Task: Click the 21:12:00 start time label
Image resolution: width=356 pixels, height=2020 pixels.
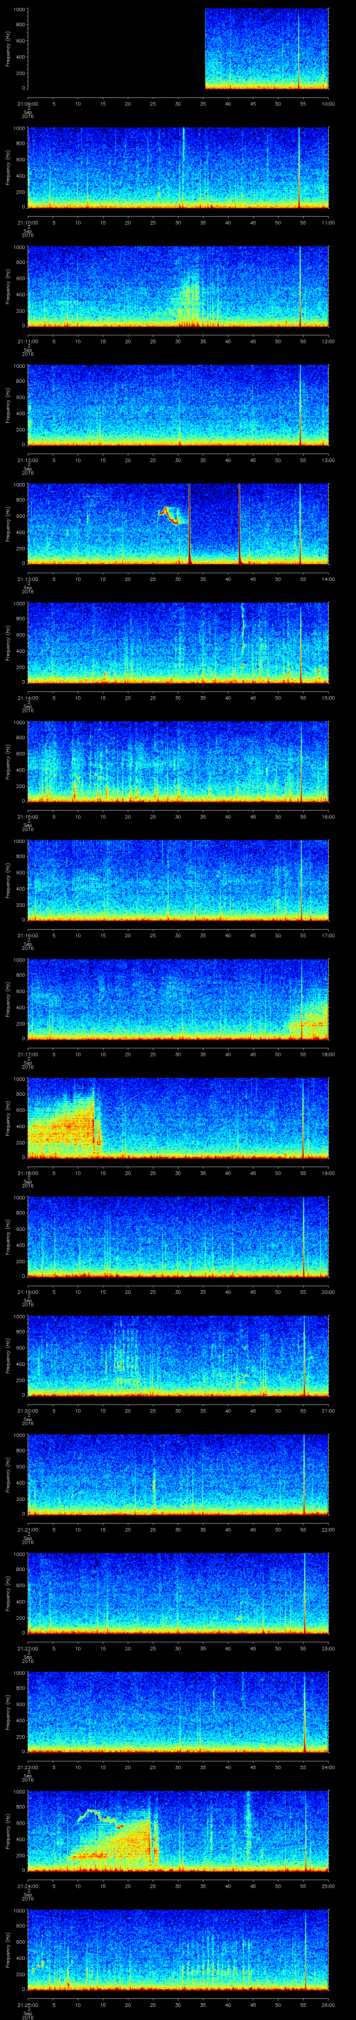Action: (x=27, y=460)
